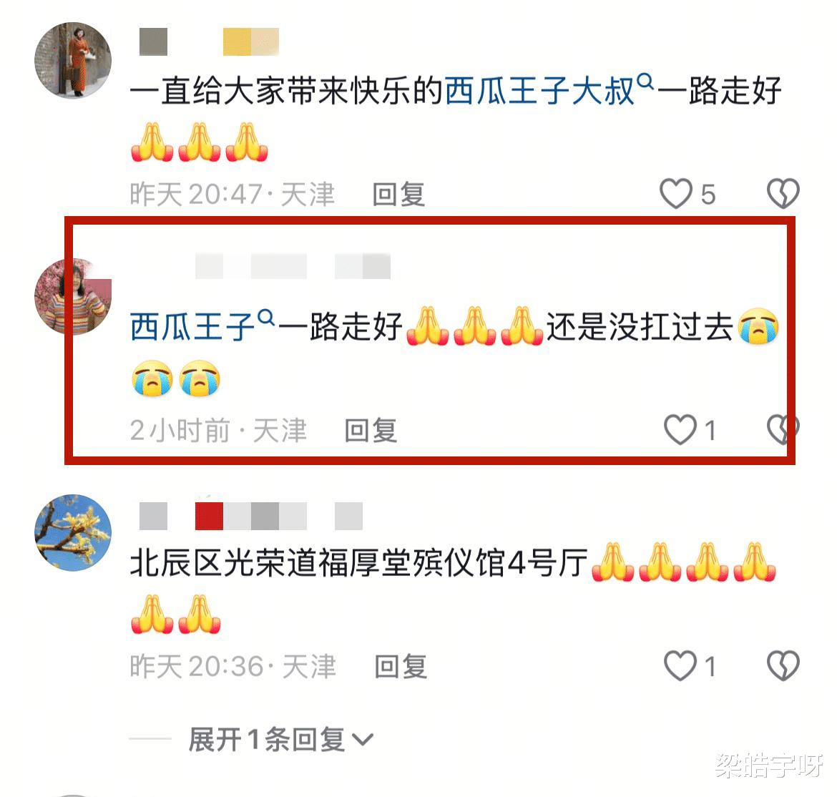Reply to the 2小时前 comment
Image resolution: width=837 pixels, height=797 pixels.
(x=371, y=430)
